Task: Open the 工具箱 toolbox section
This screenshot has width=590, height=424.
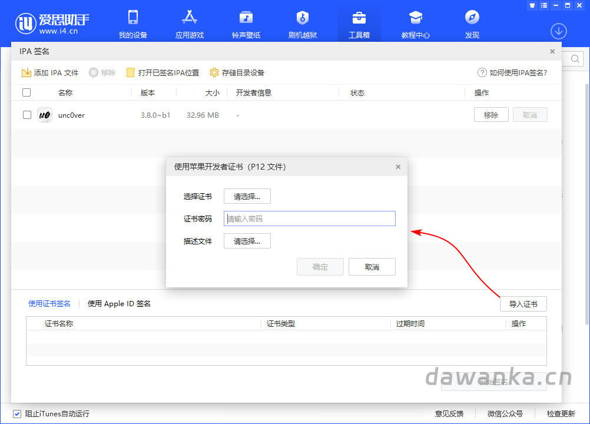Action: coord(359,25)
